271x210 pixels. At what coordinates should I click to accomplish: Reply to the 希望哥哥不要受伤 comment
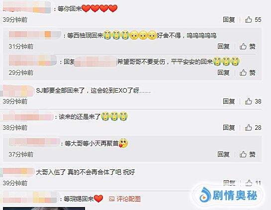click(223, 73)
